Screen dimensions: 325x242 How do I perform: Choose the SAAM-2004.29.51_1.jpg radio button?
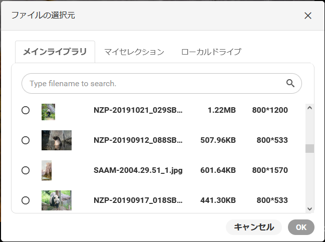[26, 170]
